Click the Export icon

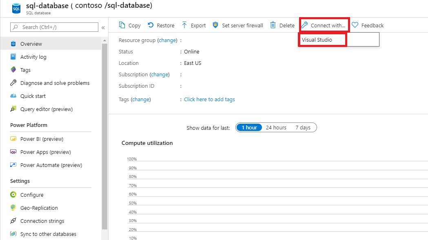[x=186, y=25]
